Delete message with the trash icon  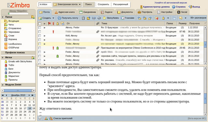click(x=83, y=18)
